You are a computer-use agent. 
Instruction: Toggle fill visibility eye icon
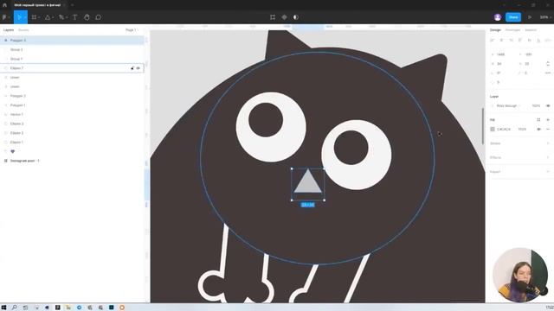(538, 130)
